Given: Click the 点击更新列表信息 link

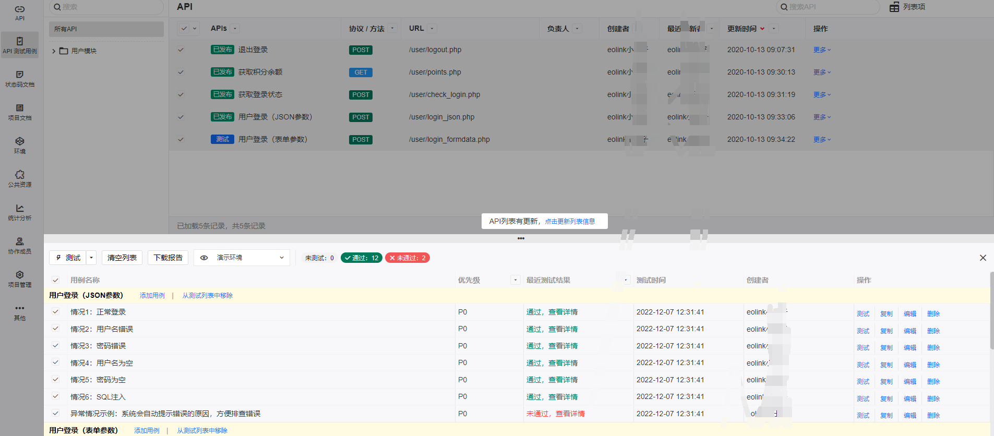Looking at the screenshot, I should (570, 222).
